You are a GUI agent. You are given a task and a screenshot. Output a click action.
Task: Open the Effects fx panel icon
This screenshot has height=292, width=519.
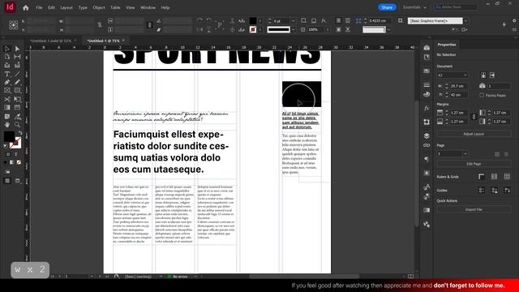pyautogui.click(x=427, y=108)
